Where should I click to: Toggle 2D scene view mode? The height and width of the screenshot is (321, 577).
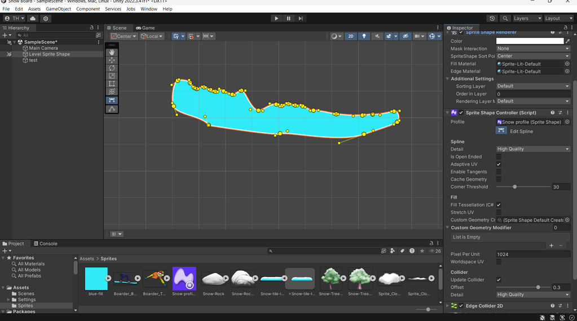tap(351, 36)
